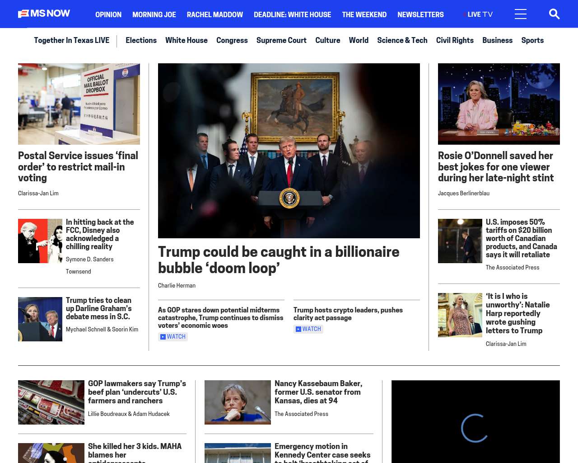The height and width of the screenshot is (463, 578).
Task: Click The Associated Press under Kassebaum story
Action: click(301, 414)
